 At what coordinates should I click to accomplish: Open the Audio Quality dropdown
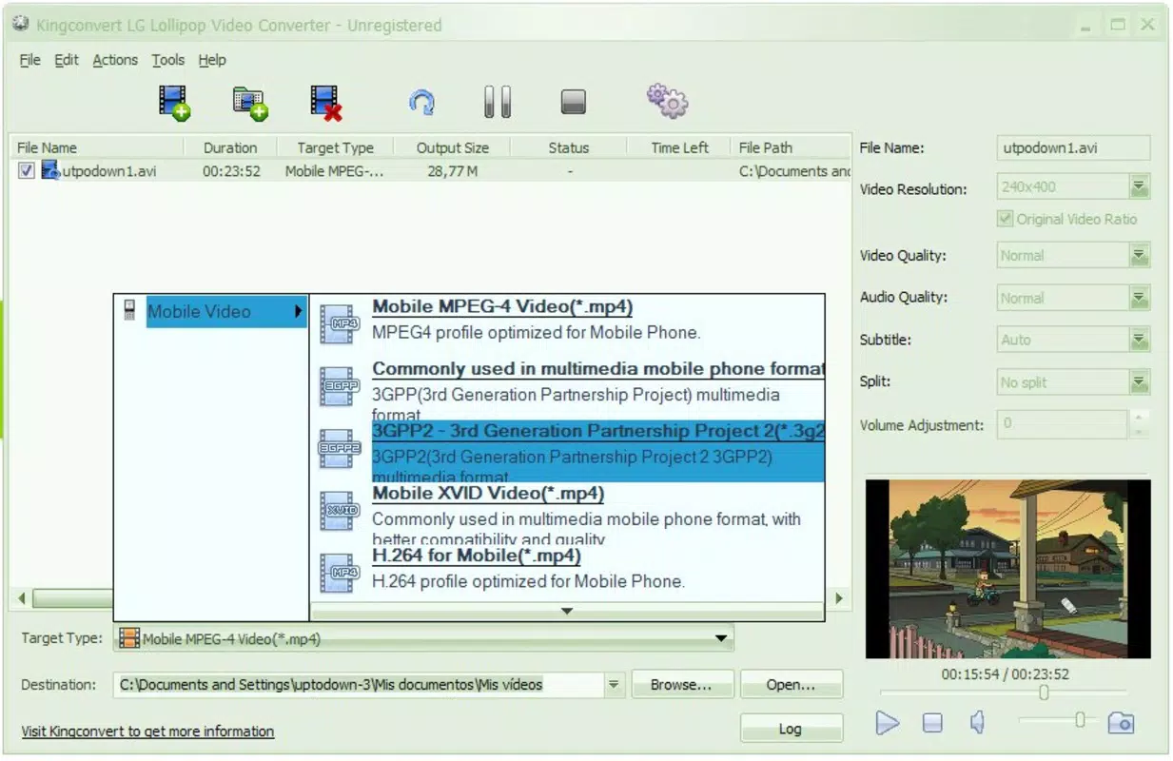coord(1139,298)
